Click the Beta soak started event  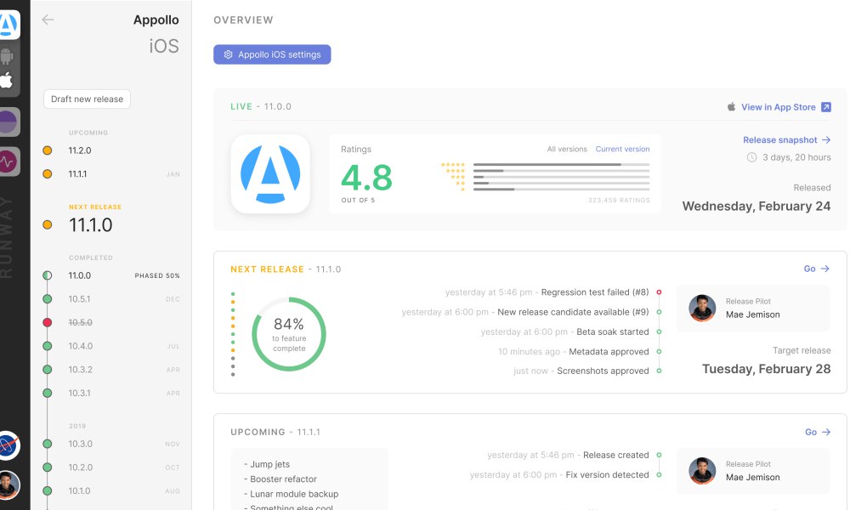point(613,331)
